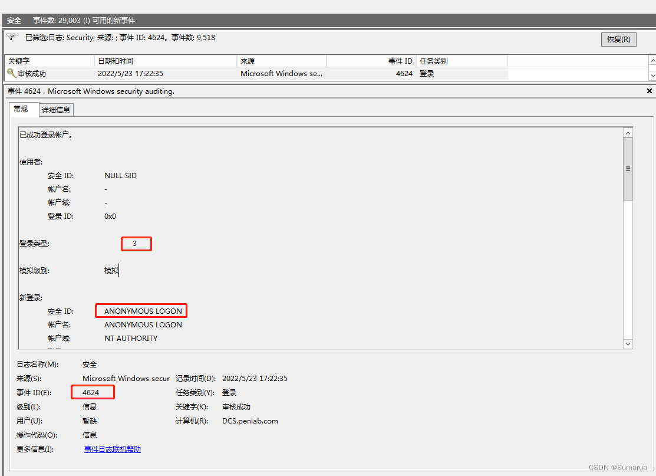The width and height of the screenshot is (656, 476).
Task: Close the event 4624 preview pane
Action: point(649,91)
